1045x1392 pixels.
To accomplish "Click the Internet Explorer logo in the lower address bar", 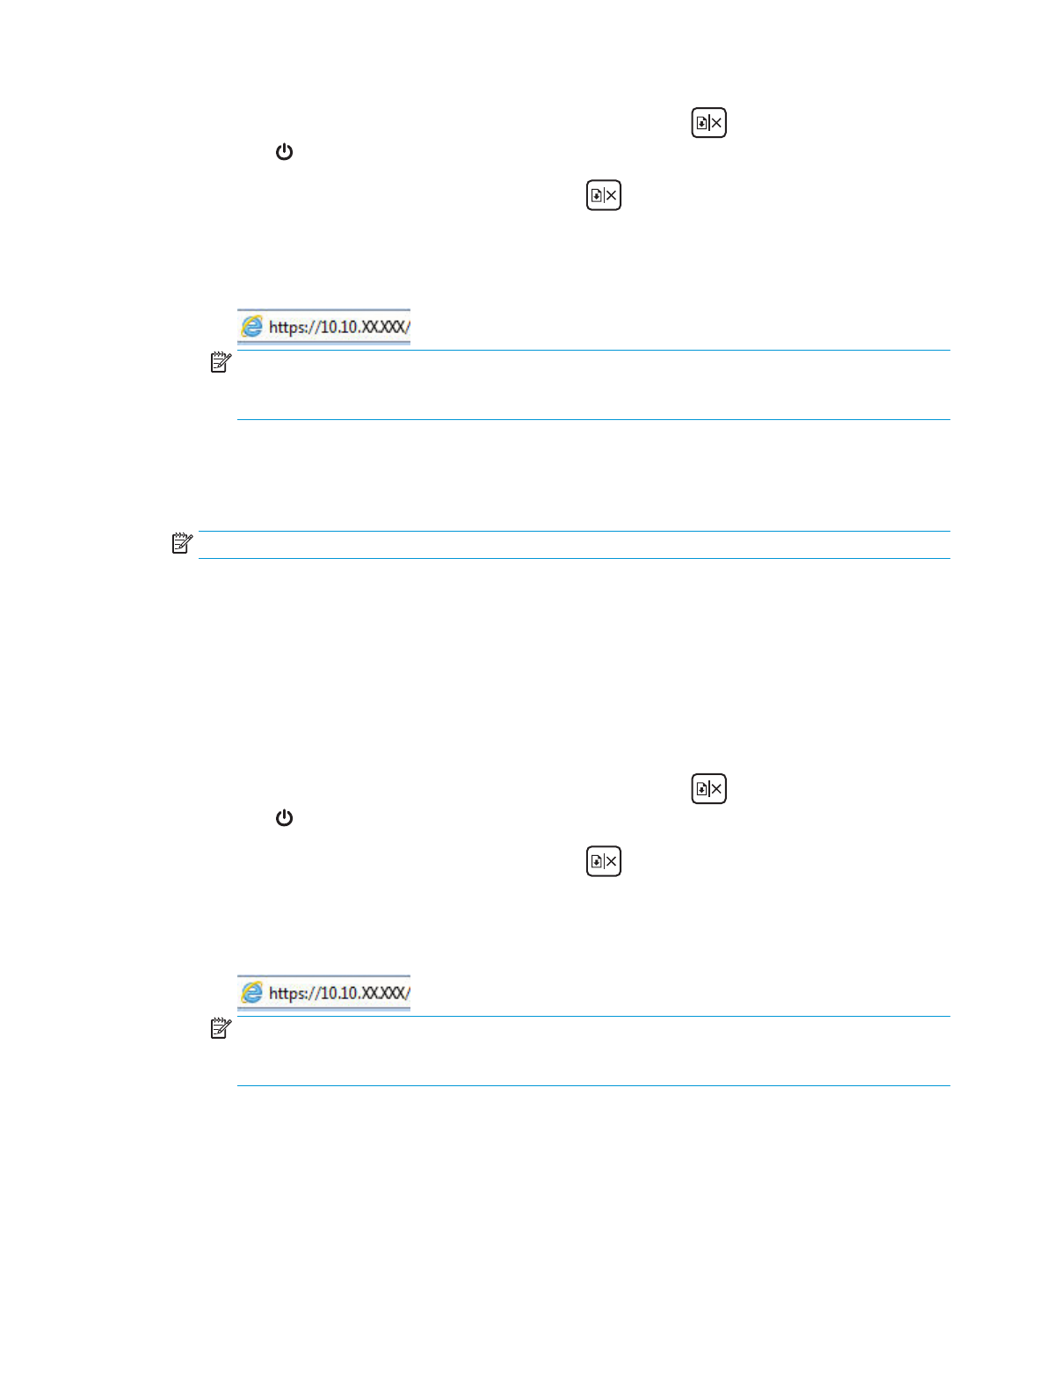I will point(252,993).
